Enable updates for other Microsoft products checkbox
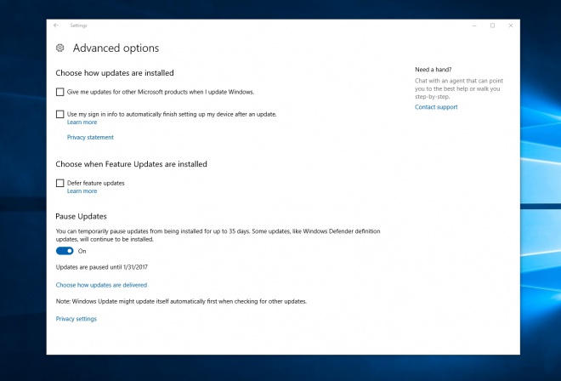The image size is (561, 381). (x=59, y=92)
